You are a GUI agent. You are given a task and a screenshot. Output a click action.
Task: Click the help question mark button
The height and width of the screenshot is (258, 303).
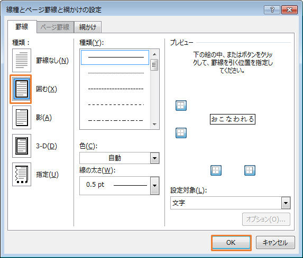point(272,9)
